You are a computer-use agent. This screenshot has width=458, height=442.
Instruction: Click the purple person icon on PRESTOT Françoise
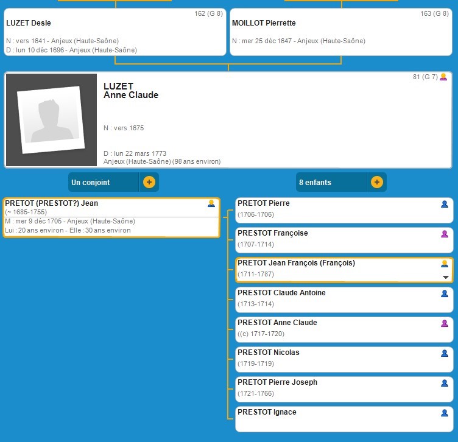click(445, 234)
